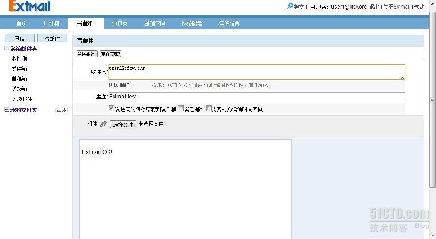Open the 草稿箱 drafts folder
Viewport: 436px width, 239px height.
point(19,79)
